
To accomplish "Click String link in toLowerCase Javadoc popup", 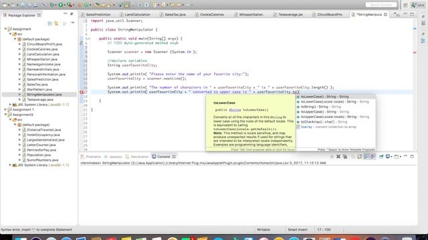I will (235, 110).
